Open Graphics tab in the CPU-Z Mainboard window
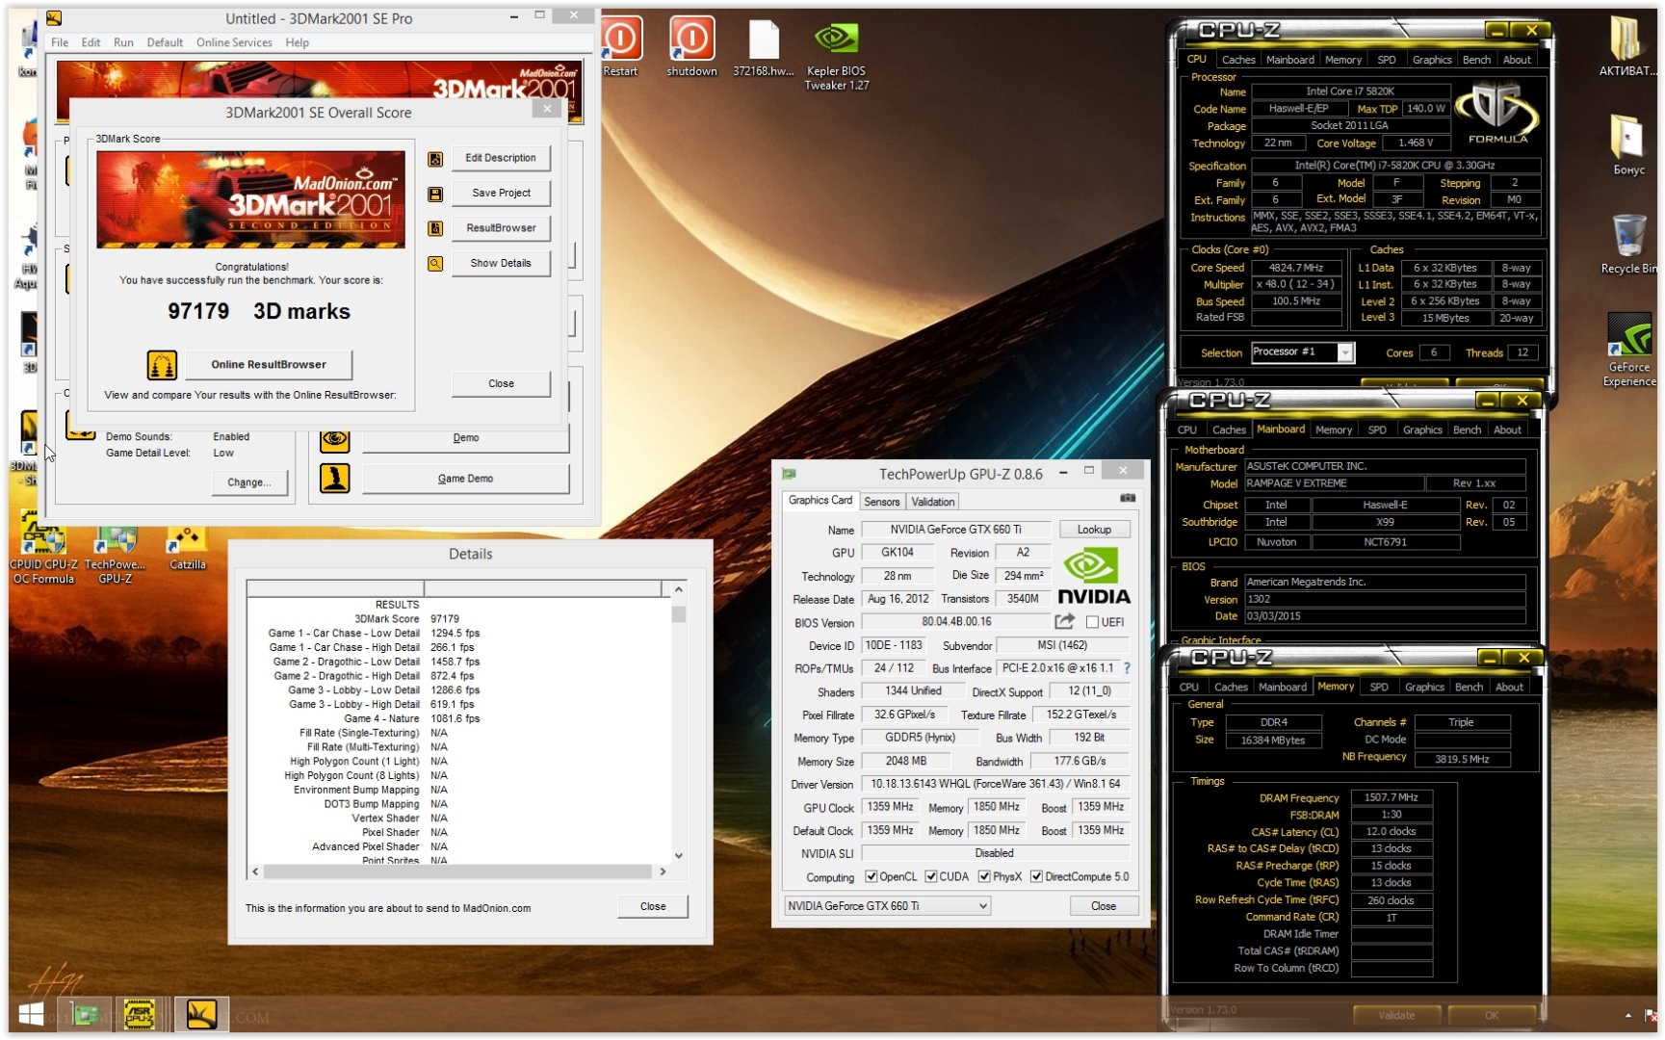The height and width of the screenshot is (1040, 1665). pyautogui.click(x=1422, y=429)
